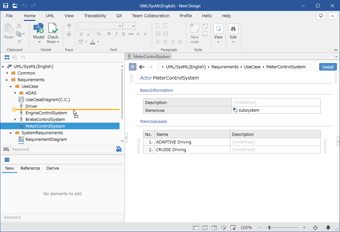
Task: Switch to the Git ribbon tab
Action: click(119, 16)
